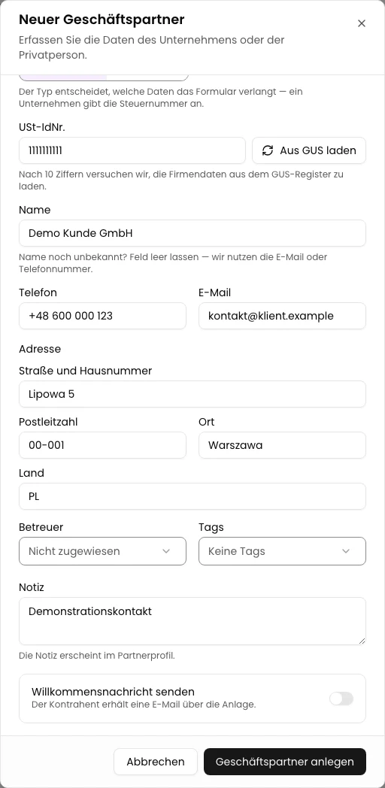
Task: Open the Tags dropdown
Action: point(283,551)
